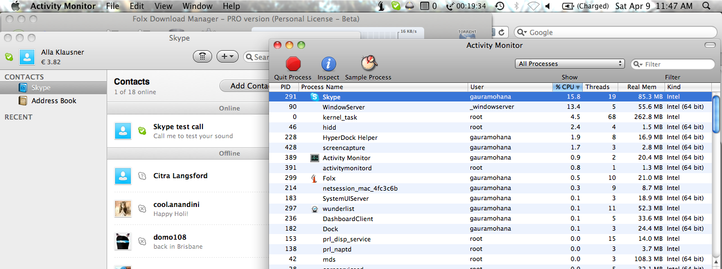Viewport: 722px width, 269px height.
Task: Select Address Book in Skype sidebar
Action: coord(53,101)
